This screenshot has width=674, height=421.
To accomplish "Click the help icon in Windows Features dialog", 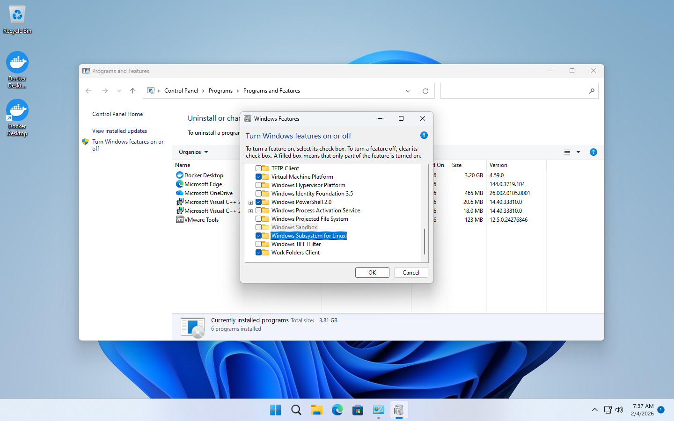I will click(x=424, y=135).
